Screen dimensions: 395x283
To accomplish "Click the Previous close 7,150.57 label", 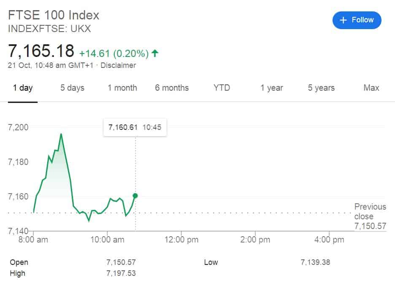I will point(370,216).
